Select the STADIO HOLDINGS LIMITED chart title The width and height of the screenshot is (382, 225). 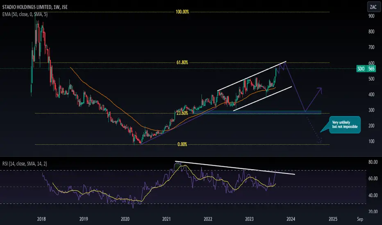tap(35, 7)
